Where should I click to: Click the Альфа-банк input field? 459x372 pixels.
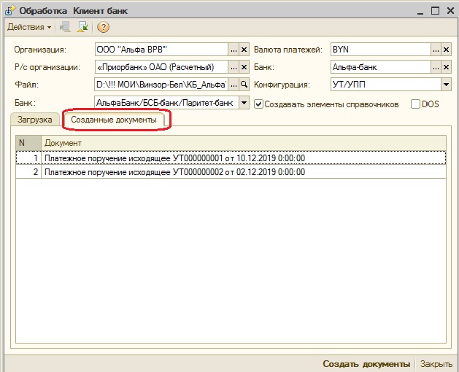pos(380,67)
